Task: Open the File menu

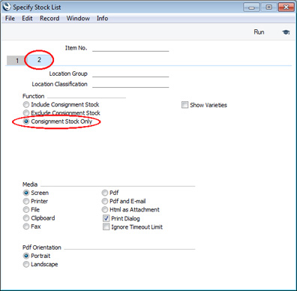Action: point(10,18)
